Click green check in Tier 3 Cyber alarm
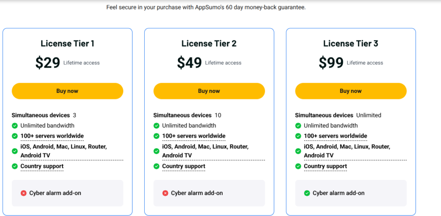This screenshot has width=441, height=216. click(x=307, y=193)
